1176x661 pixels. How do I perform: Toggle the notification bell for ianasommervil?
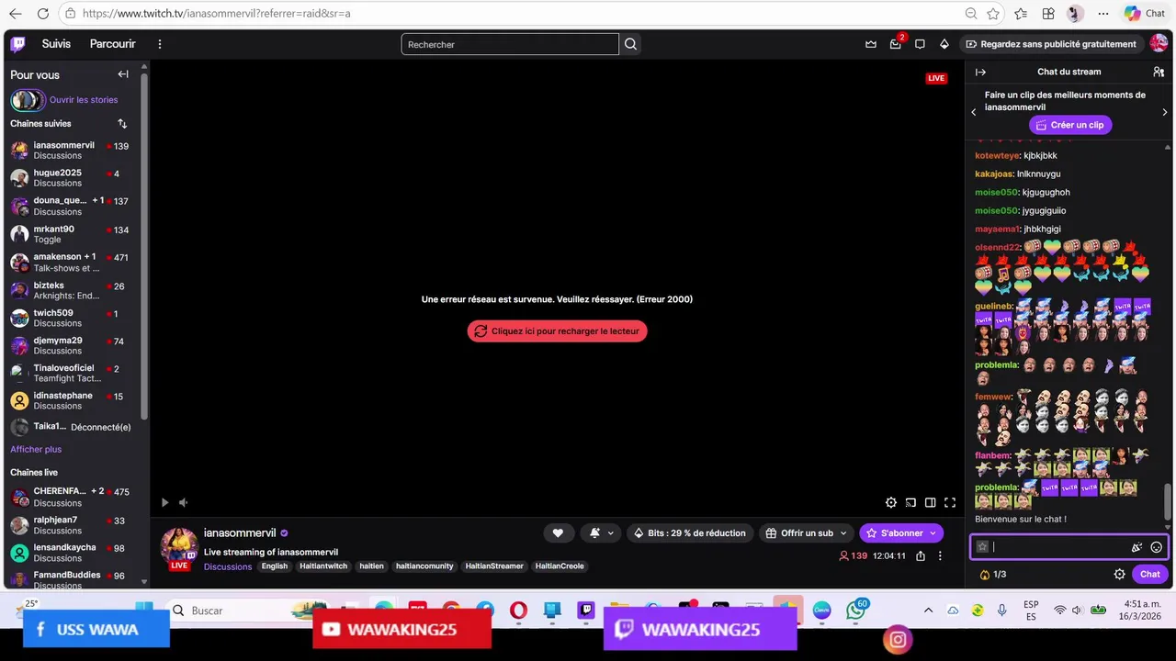point(601,533)
